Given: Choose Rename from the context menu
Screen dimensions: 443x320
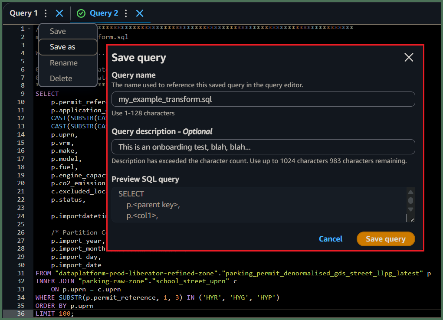Looking at the screenshot, I should pos(68,63).
